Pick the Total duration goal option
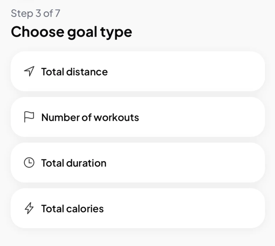The height and width of the screenshot is (246, 275). pos(137,163)
